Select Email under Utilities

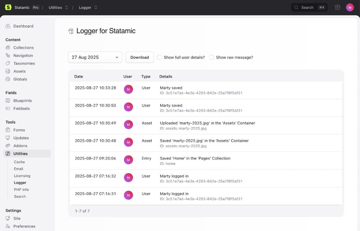tap(19, 169)
